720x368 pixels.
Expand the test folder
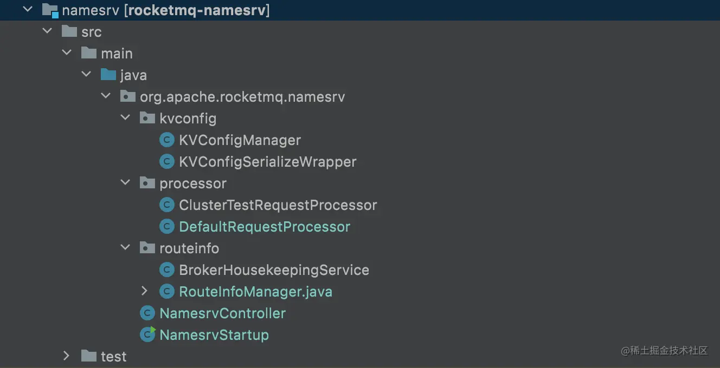pyautogui.click(x=66, y=356)
